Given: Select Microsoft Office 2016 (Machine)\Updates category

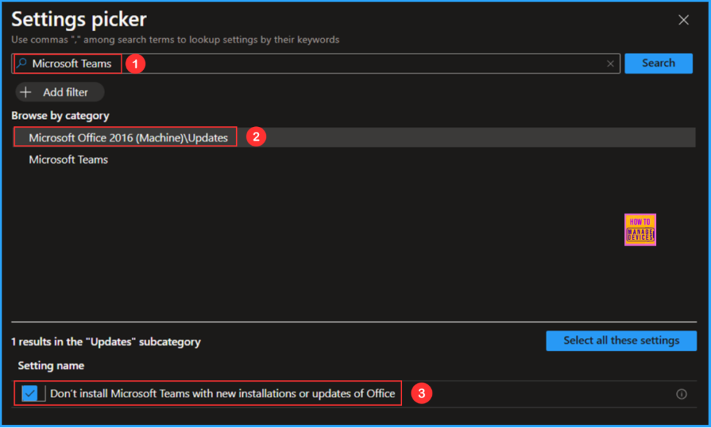Looking at the screenshot, I should (353, 137).
